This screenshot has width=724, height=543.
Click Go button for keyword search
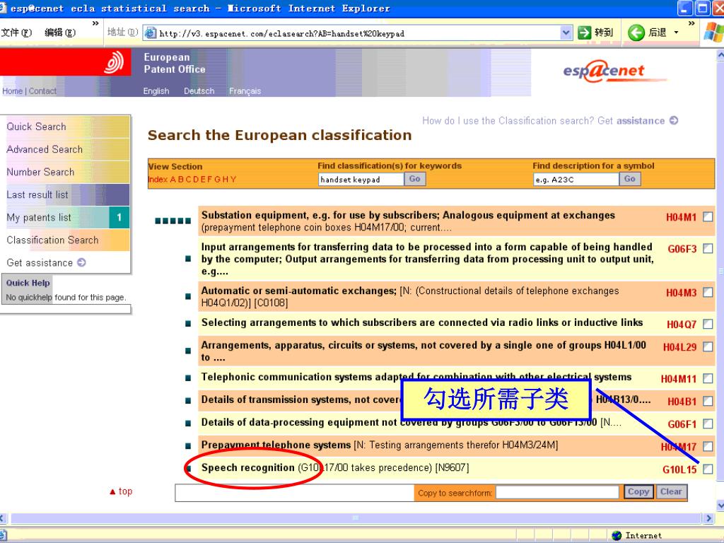point(414,179)
